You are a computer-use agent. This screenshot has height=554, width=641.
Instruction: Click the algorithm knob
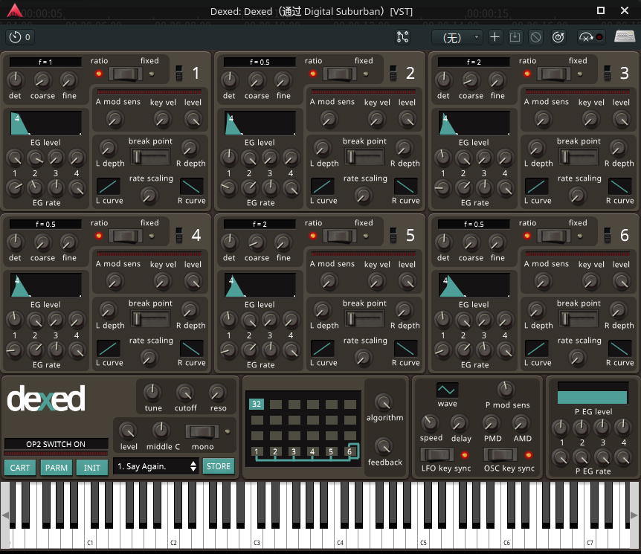[384, 403]
